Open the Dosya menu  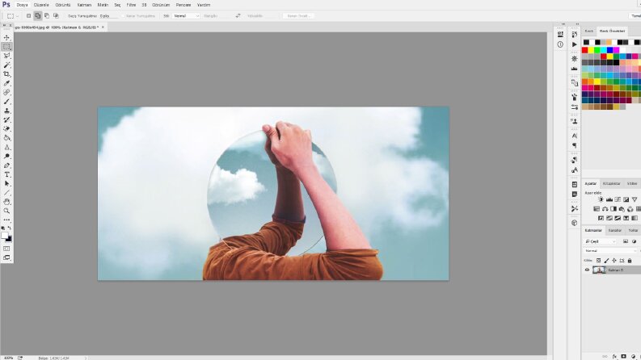22,5
